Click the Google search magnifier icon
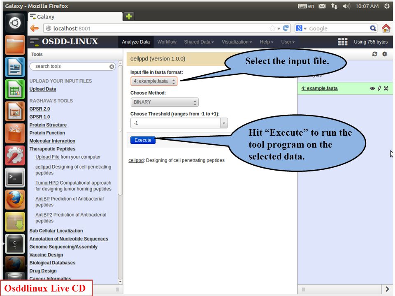Screen dimensions: 395x296 [x=373, y=28]
